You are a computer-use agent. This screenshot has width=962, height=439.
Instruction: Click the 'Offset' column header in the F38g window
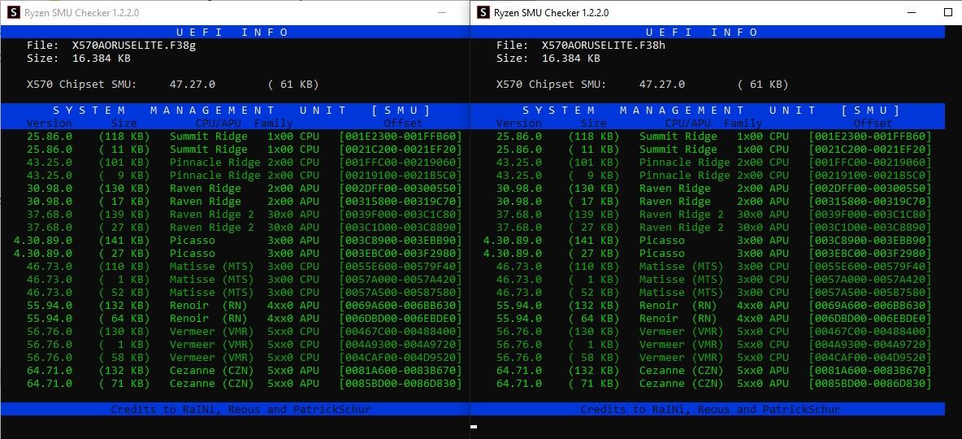point(403,124)
